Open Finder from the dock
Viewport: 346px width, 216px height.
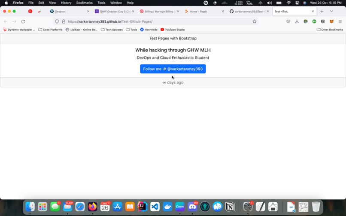[30, 207]
